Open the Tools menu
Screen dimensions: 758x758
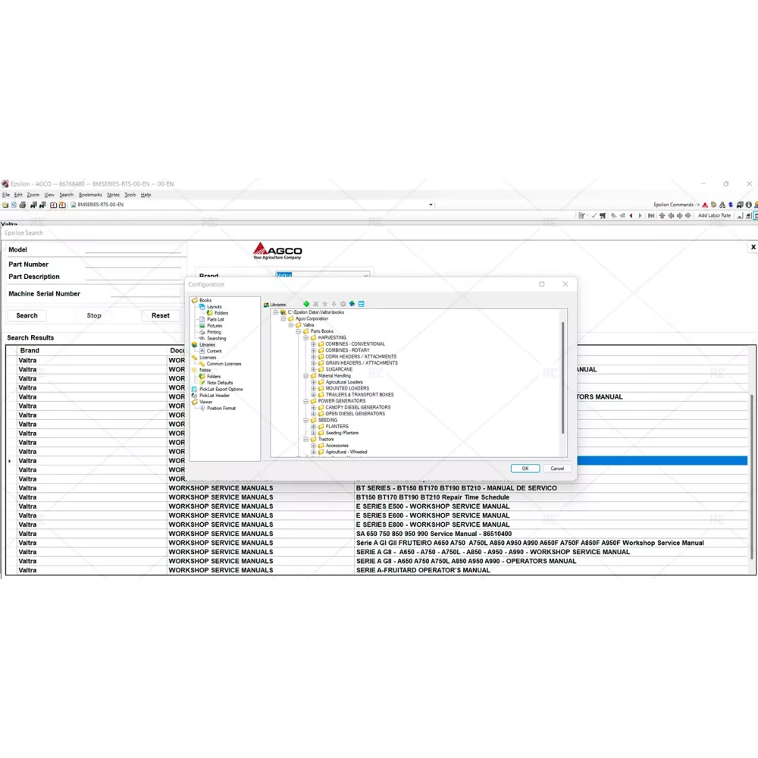[x=130, y=195]
